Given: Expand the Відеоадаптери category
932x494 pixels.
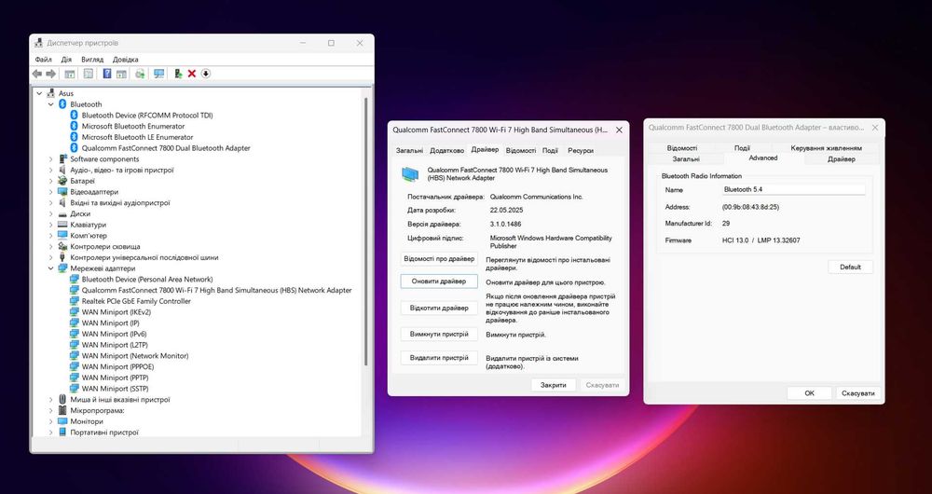Looking at the screenshot, I should coord(51,191).
